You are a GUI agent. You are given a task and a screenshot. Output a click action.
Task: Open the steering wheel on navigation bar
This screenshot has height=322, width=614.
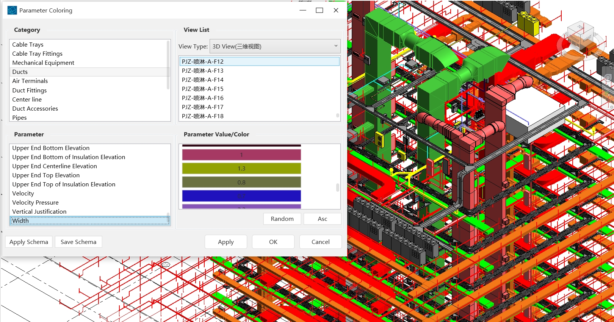(608, 78)
